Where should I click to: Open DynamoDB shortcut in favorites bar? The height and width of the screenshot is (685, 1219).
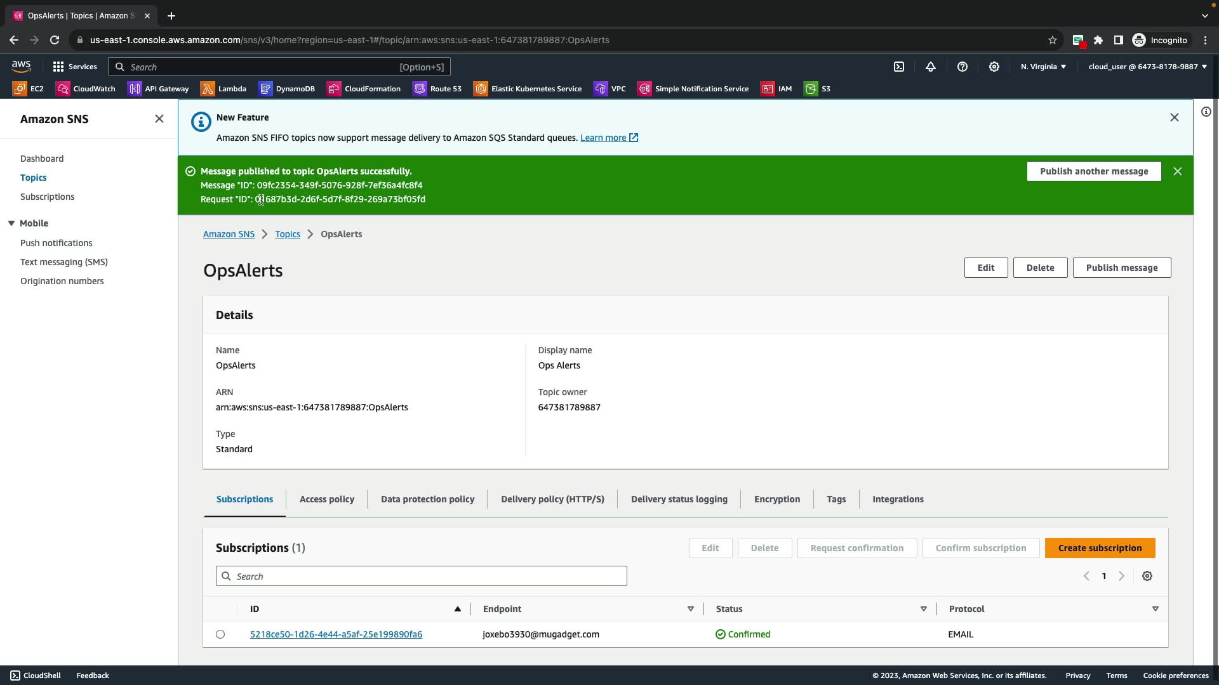(x=287, y=89)
